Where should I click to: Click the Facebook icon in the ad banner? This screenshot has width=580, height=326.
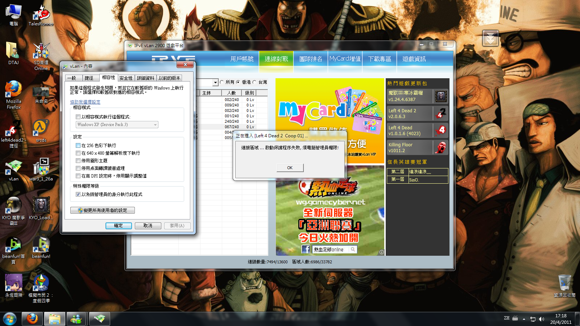(x=306, y=249)
